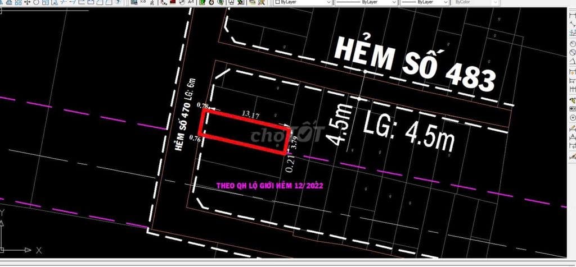
Task: Select the red highlighted parcel rectangle
Action: coord(245,132)
